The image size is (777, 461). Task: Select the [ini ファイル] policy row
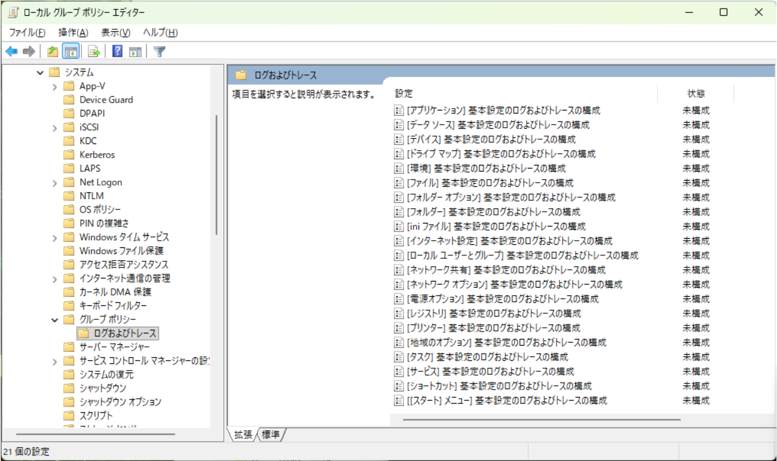click(496, 227)
